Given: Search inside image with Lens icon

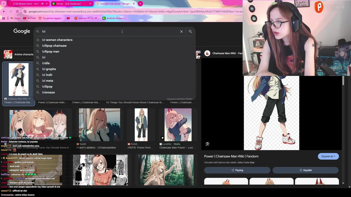Looking at the screenshot, I should coord(208,144).
